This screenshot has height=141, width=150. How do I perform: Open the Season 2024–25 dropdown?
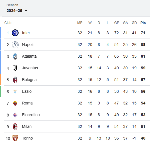(x=17, y=11)
